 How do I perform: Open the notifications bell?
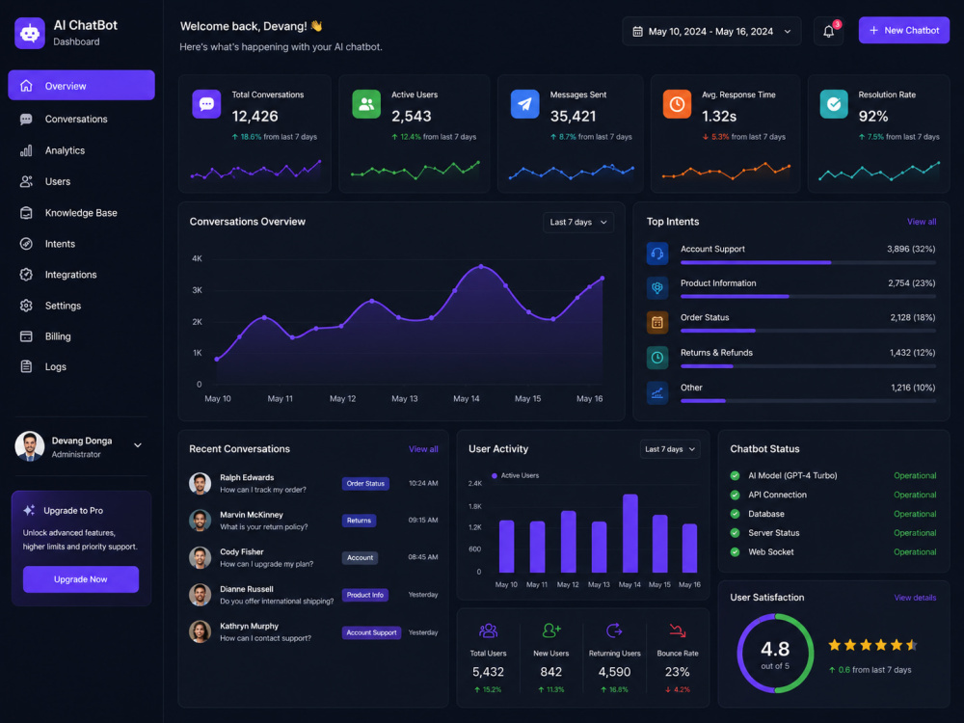click(x=828, y=31)
